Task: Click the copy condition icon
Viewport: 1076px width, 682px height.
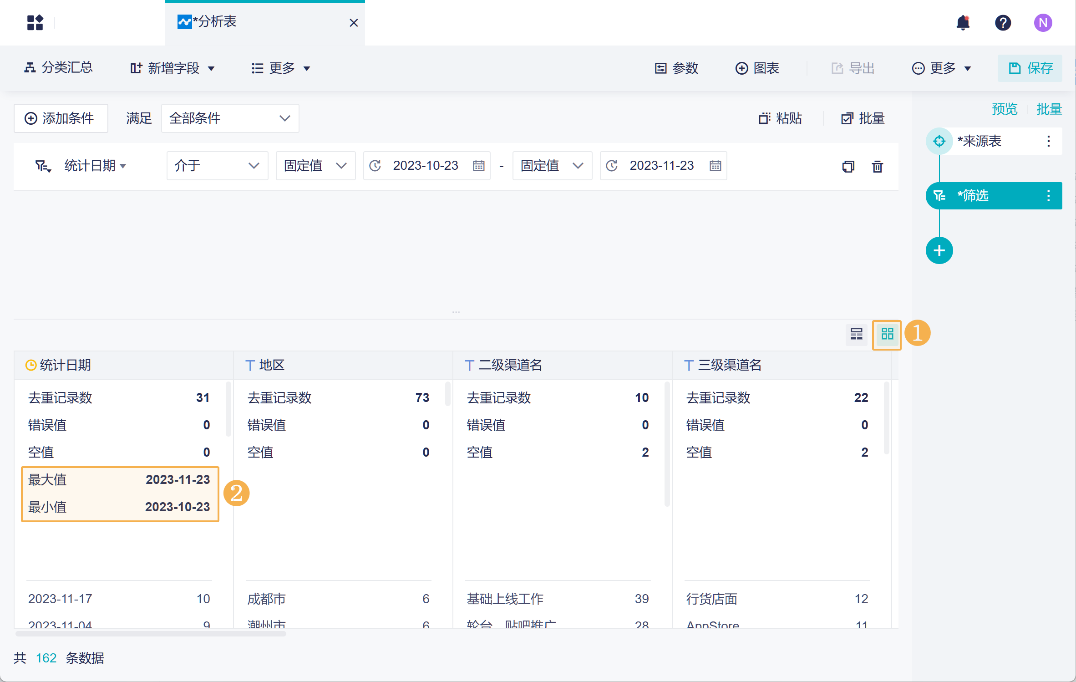Action: click(848, 166)
